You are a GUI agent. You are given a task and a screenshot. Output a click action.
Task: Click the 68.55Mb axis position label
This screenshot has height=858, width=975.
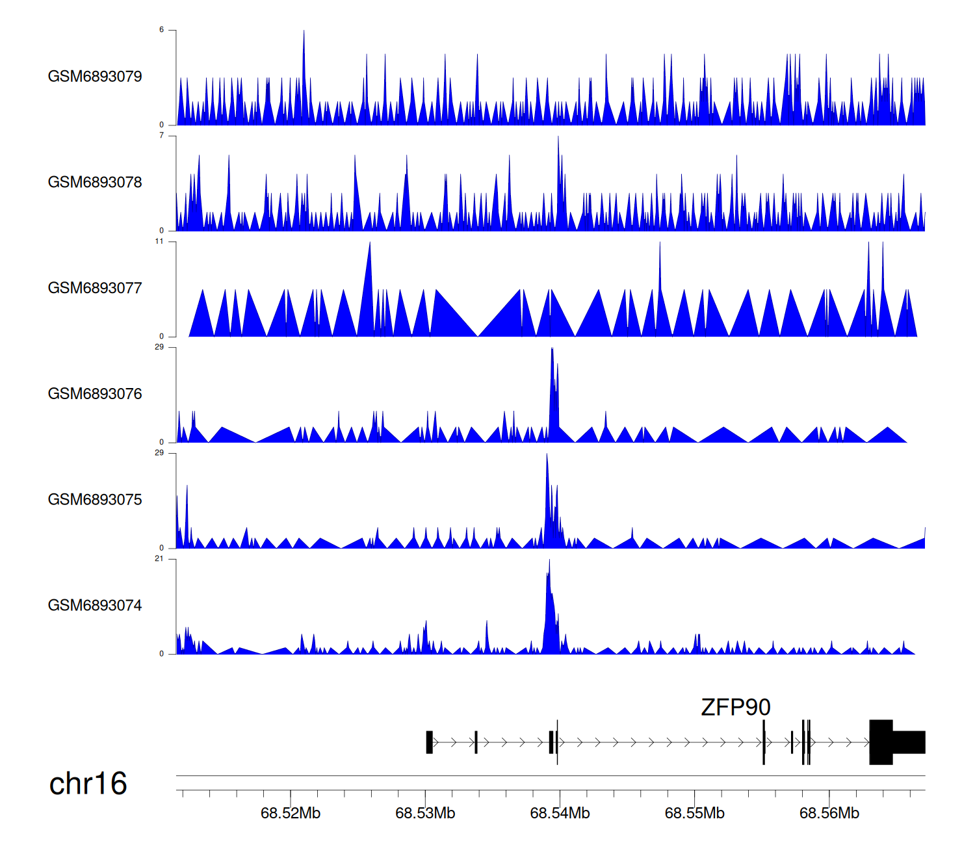pos(694,814)
